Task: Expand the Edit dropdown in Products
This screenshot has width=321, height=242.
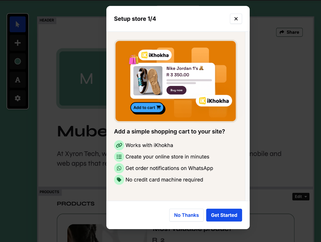Action: click(x=301, y=197)
